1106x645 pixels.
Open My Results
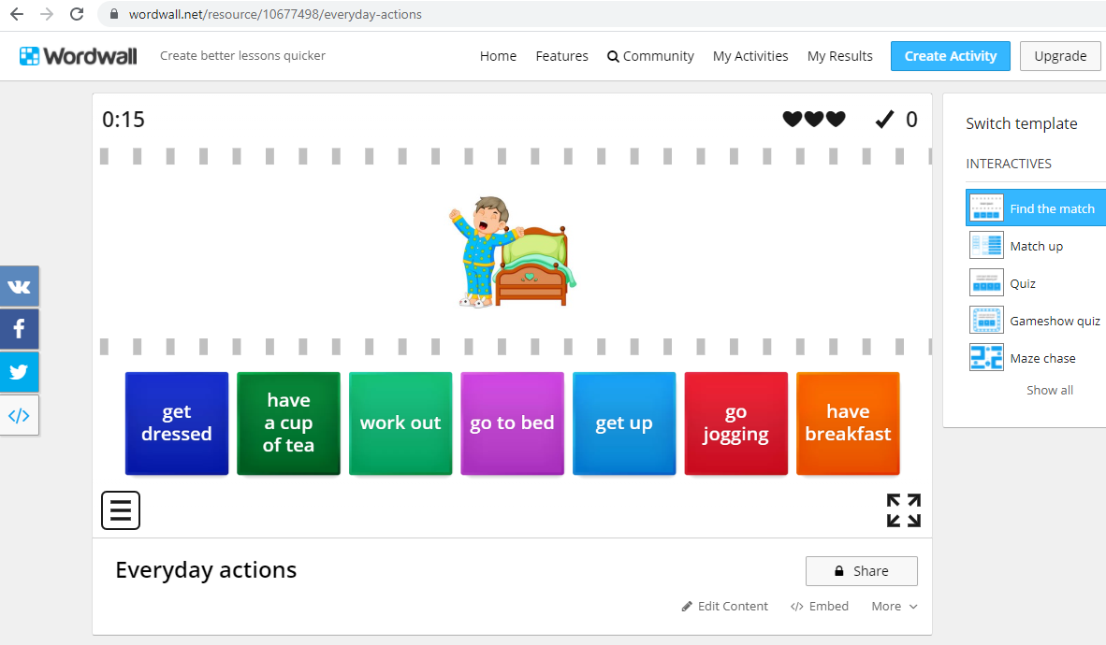(x=840, y=56)
